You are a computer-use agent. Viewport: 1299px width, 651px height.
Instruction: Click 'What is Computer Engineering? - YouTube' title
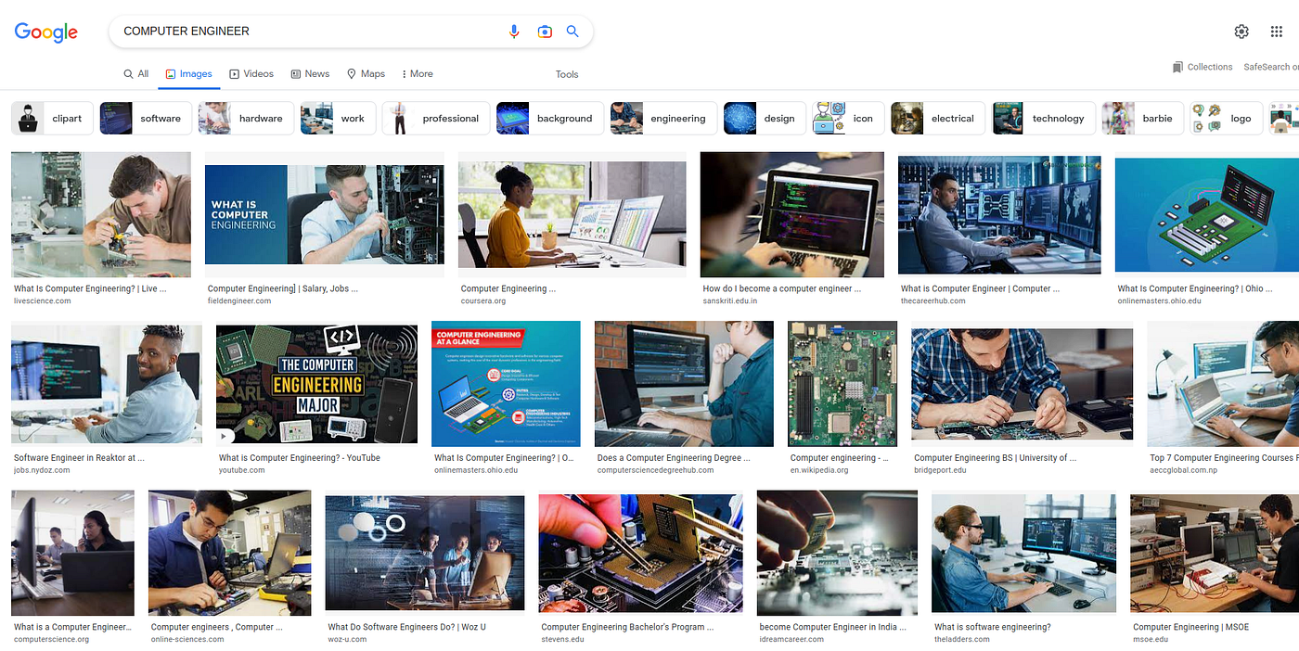point(300,458)
